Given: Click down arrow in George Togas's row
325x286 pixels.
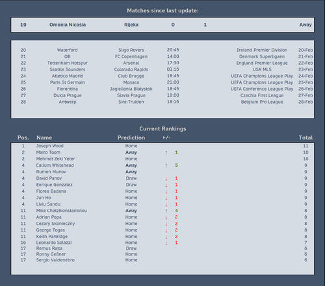Looking at the screenshot, I should click(x=166, y=230).
